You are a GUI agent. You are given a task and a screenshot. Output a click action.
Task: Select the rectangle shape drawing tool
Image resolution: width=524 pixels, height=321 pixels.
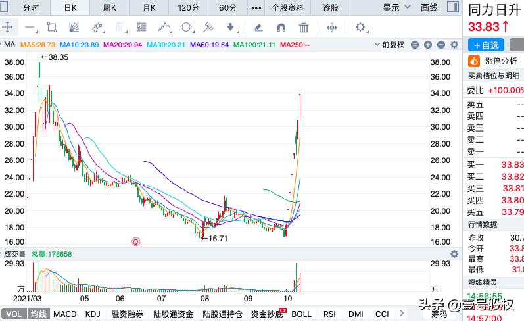[x=52, y=27]
